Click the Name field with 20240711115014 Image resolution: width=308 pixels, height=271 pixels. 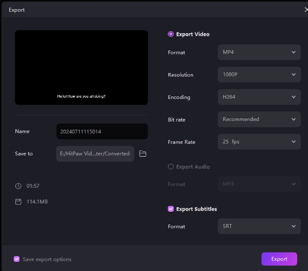102,132
